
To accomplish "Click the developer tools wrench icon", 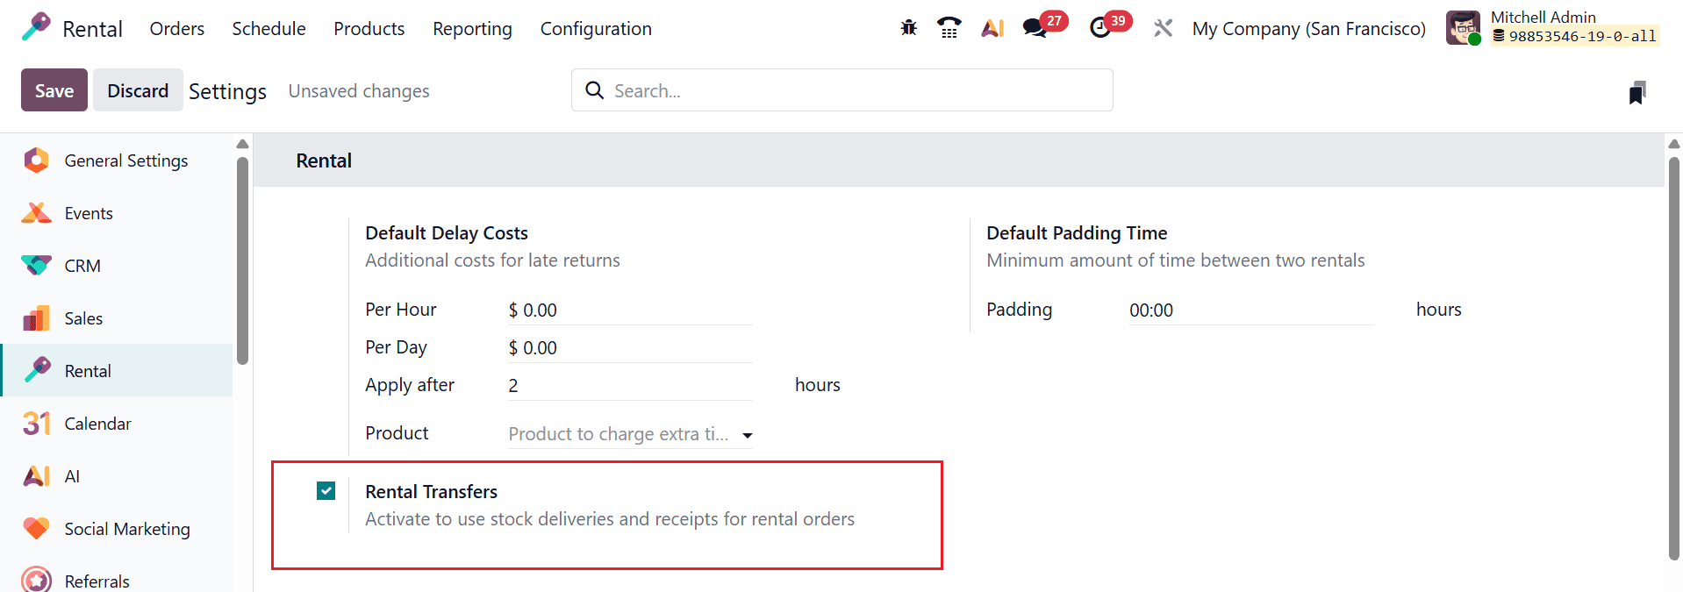I will (x=1162, y=27).
